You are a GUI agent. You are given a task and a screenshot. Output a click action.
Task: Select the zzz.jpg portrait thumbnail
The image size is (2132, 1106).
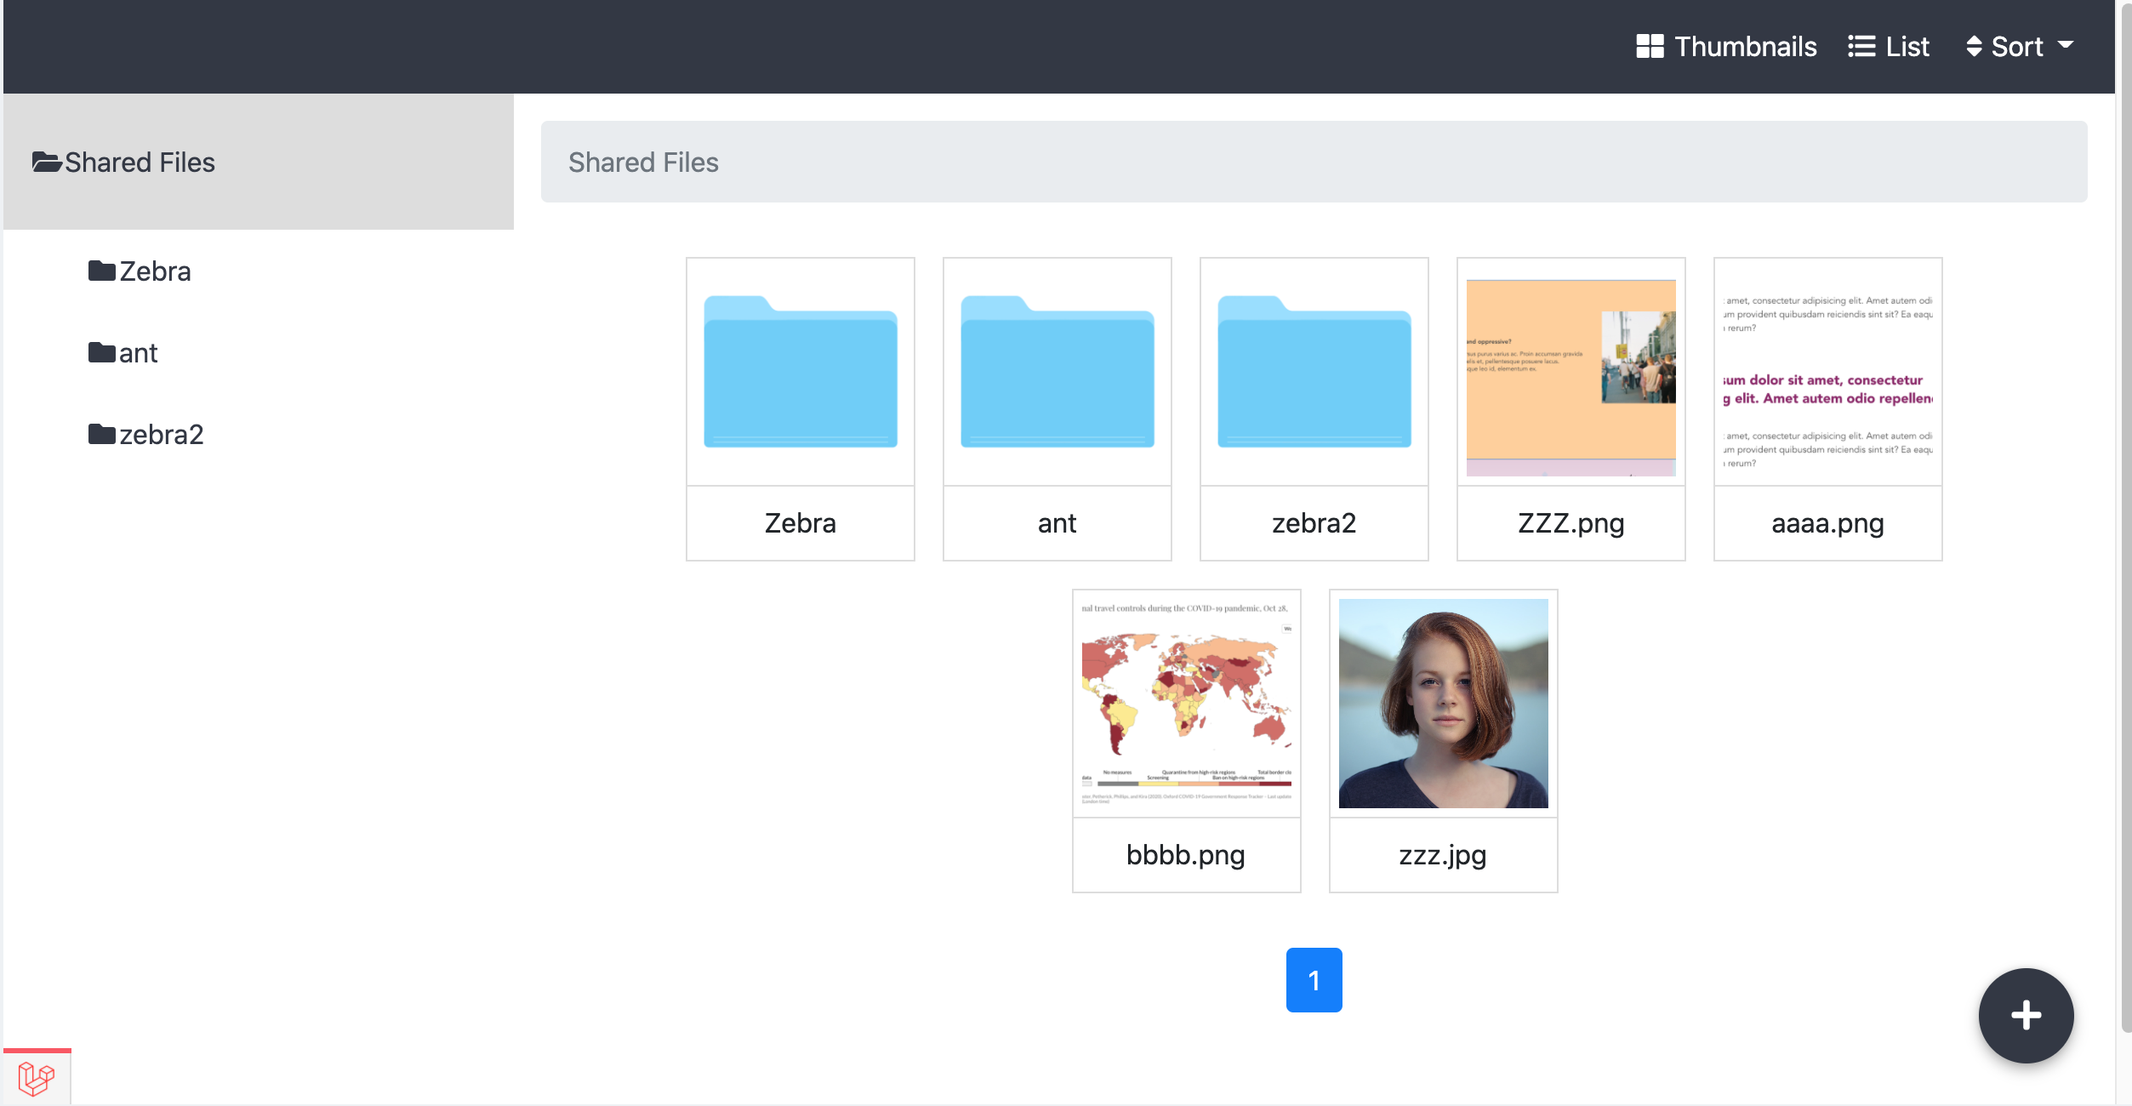click(x=1444, y=704)
